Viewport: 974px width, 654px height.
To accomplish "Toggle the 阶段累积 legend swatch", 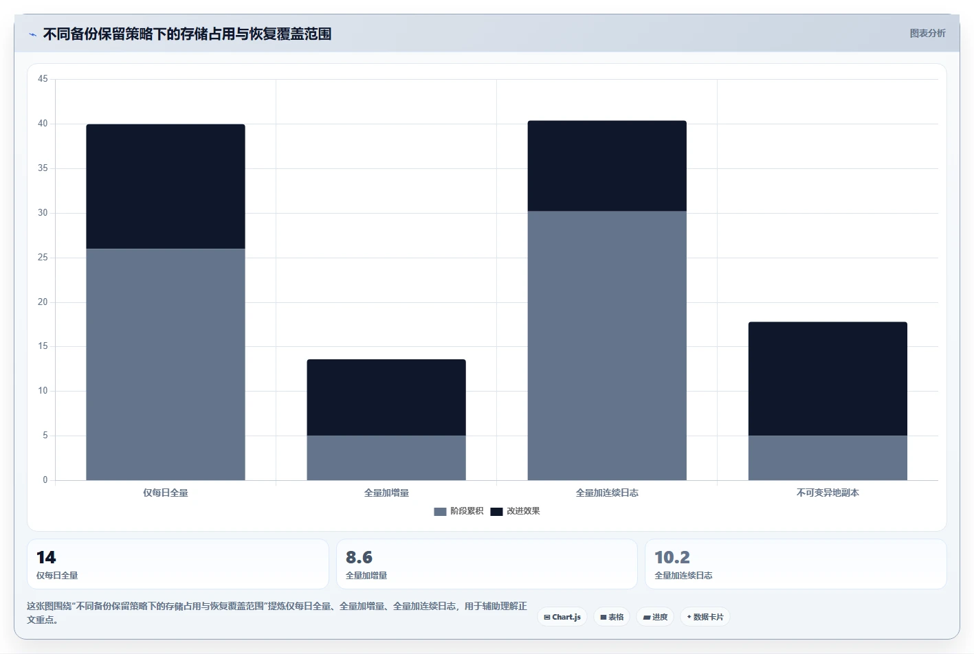I will tap(440, 511).
